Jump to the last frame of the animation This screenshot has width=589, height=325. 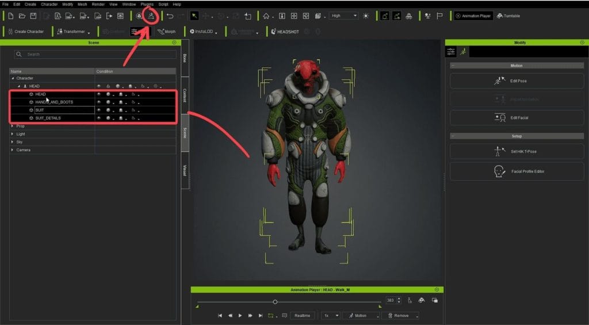click(x=261, y=316)
